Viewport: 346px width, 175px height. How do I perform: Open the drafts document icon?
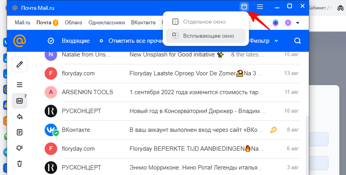pos(20,133)
